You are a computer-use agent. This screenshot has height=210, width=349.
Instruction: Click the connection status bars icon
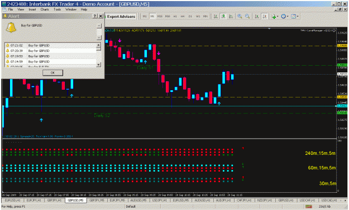[309, 207]
